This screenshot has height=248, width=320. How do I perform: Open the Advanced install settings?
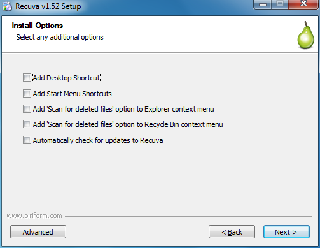[x=38, y=232]
